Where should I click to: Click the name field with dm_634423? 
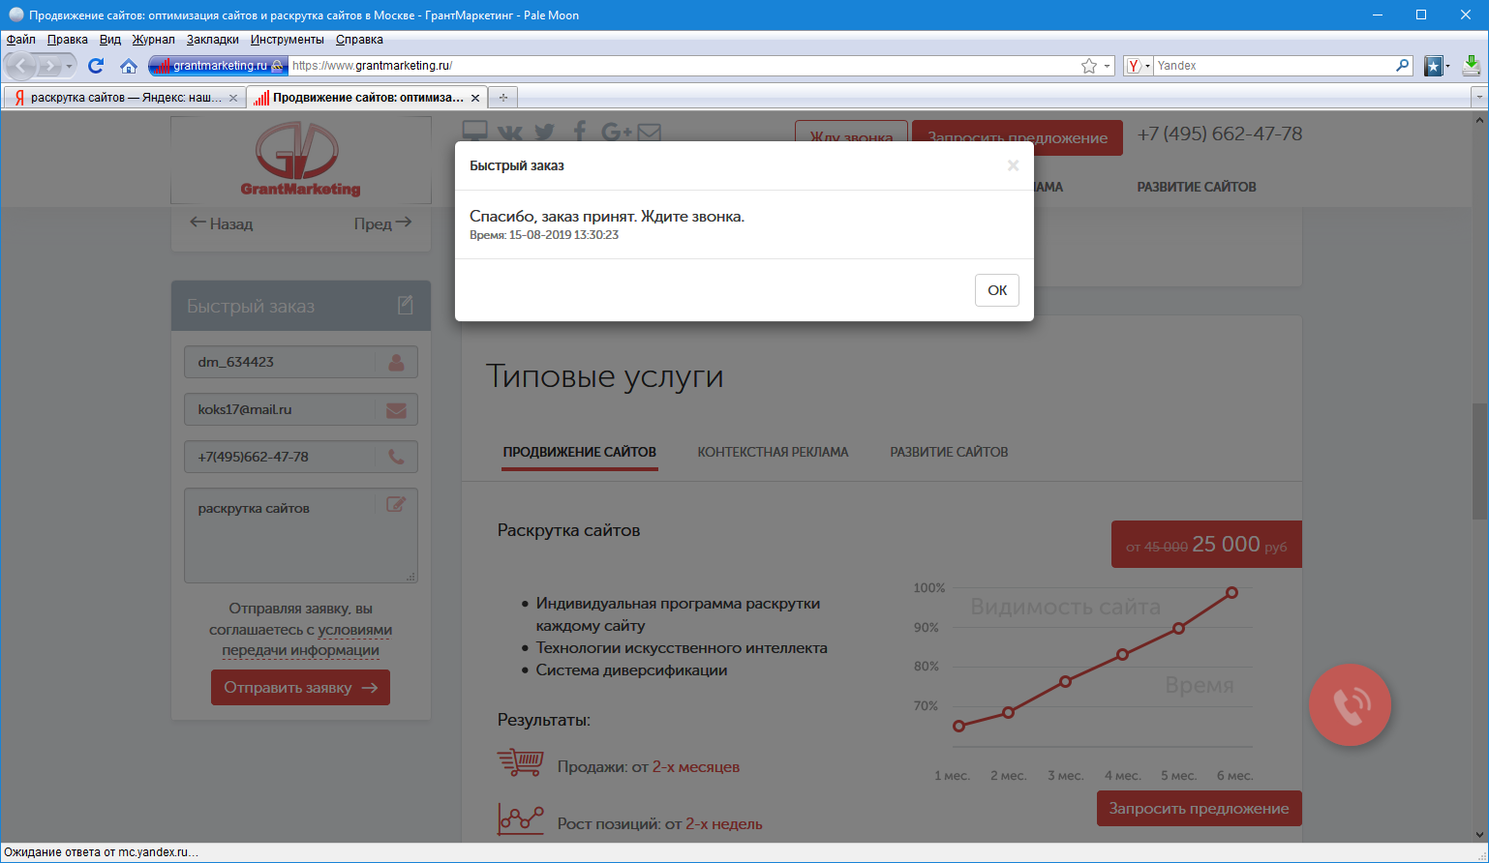(301, 362)
